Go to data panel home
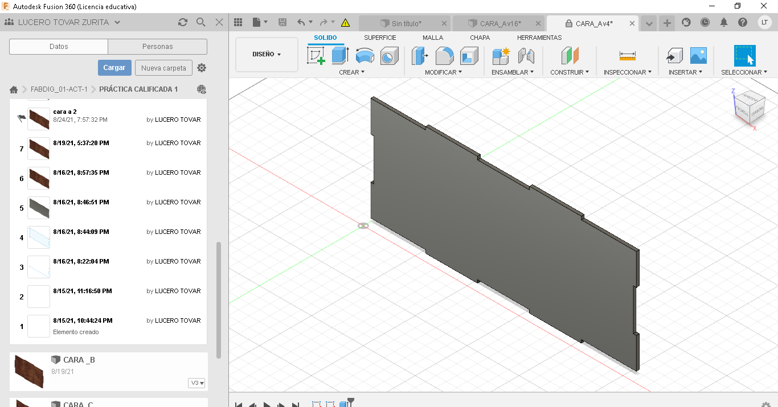The image size is (778, 407). pyautogui.click(x=14, y=89)
